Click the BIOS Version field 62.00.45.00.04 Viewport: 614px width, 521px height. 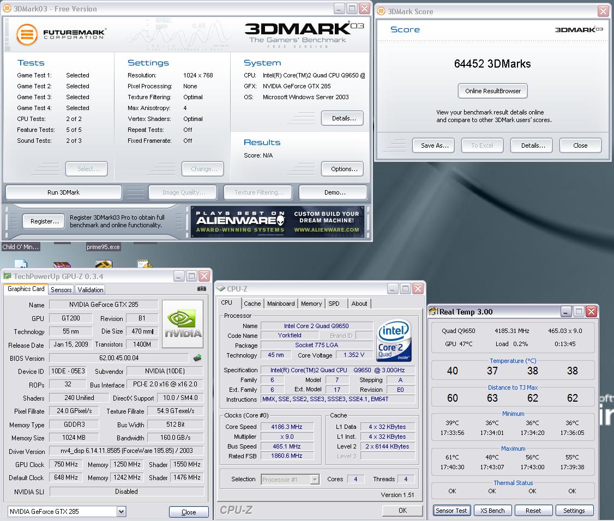tap(119, 358)
